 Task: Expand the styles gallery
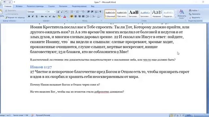pos(176,17)
